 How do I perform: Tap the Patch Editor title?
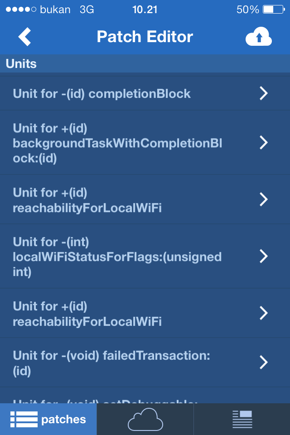pos(145,37)
